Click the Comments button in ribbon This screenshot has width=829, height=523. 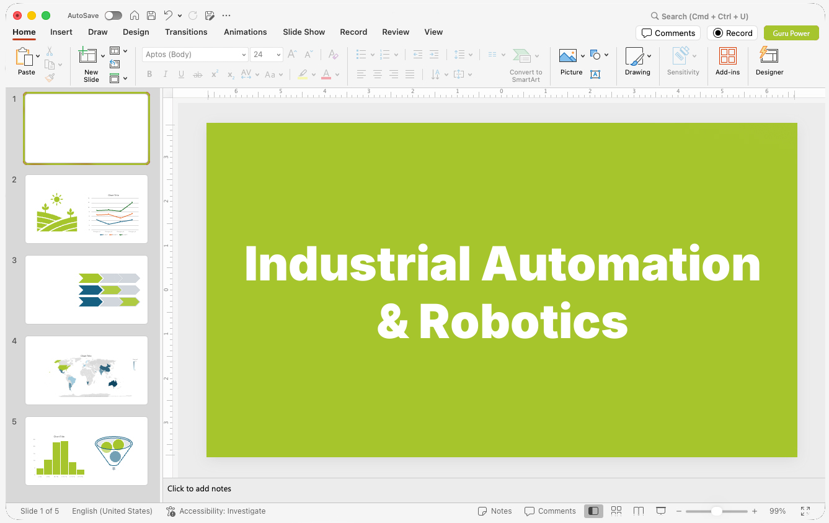coord(668,33)
